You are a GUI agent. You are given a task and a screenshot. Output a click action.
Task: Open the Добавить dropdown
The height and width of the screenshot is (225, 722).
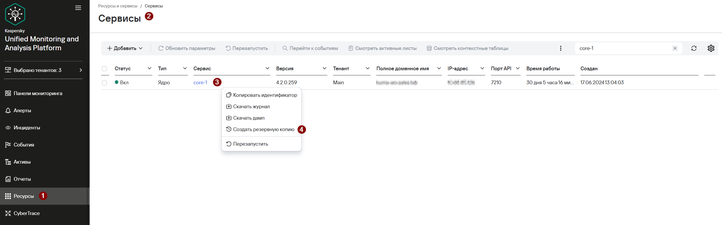tap(125, 48)
